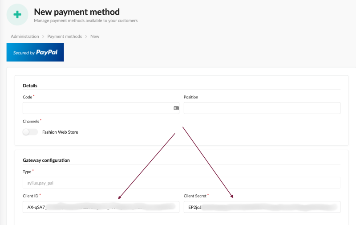
Task: Focus the Code input field
Action: click(96, 108)
